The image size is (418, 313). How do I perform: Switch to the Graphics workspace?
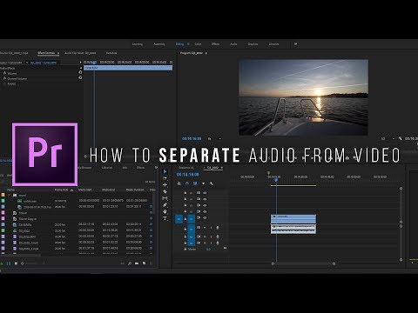point(253,44)
